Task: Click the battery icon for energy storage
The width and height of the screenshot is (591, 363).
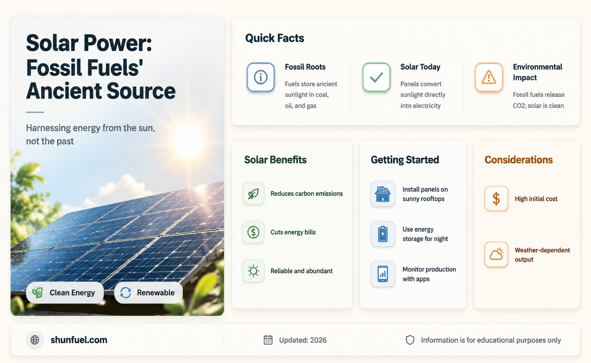Action: (x=383, y=234)
